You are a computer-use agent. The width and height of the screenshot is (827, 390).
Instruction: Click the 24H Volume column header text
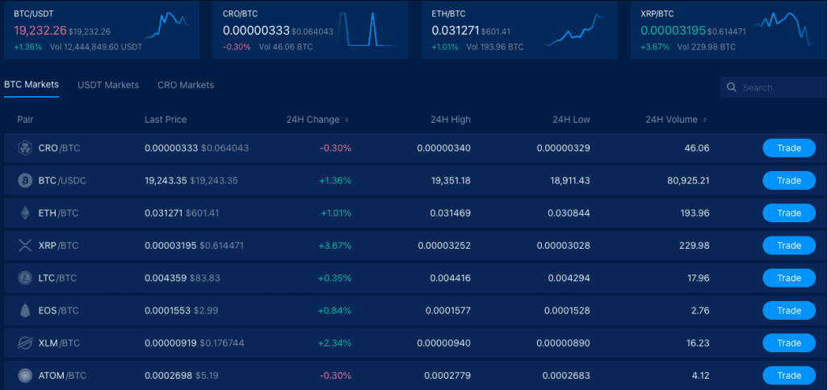coord(671,120)
